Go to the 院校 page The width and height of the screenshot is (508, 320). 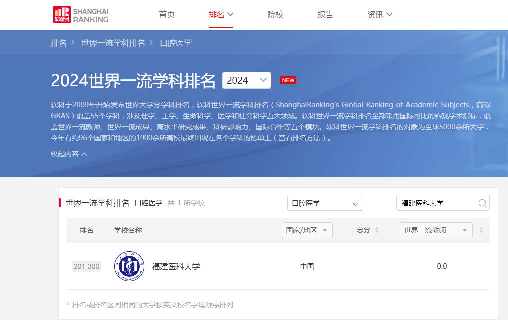[x=275, y=14]
